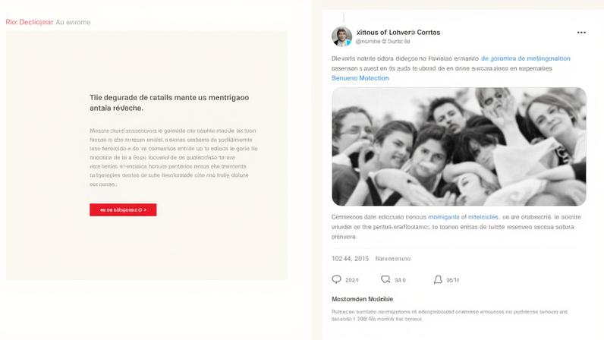Image resolution: width=604 pixels, height=340 pixels.
Task: Follow the "momigarte" link below the photo
Action: point(444,217)
